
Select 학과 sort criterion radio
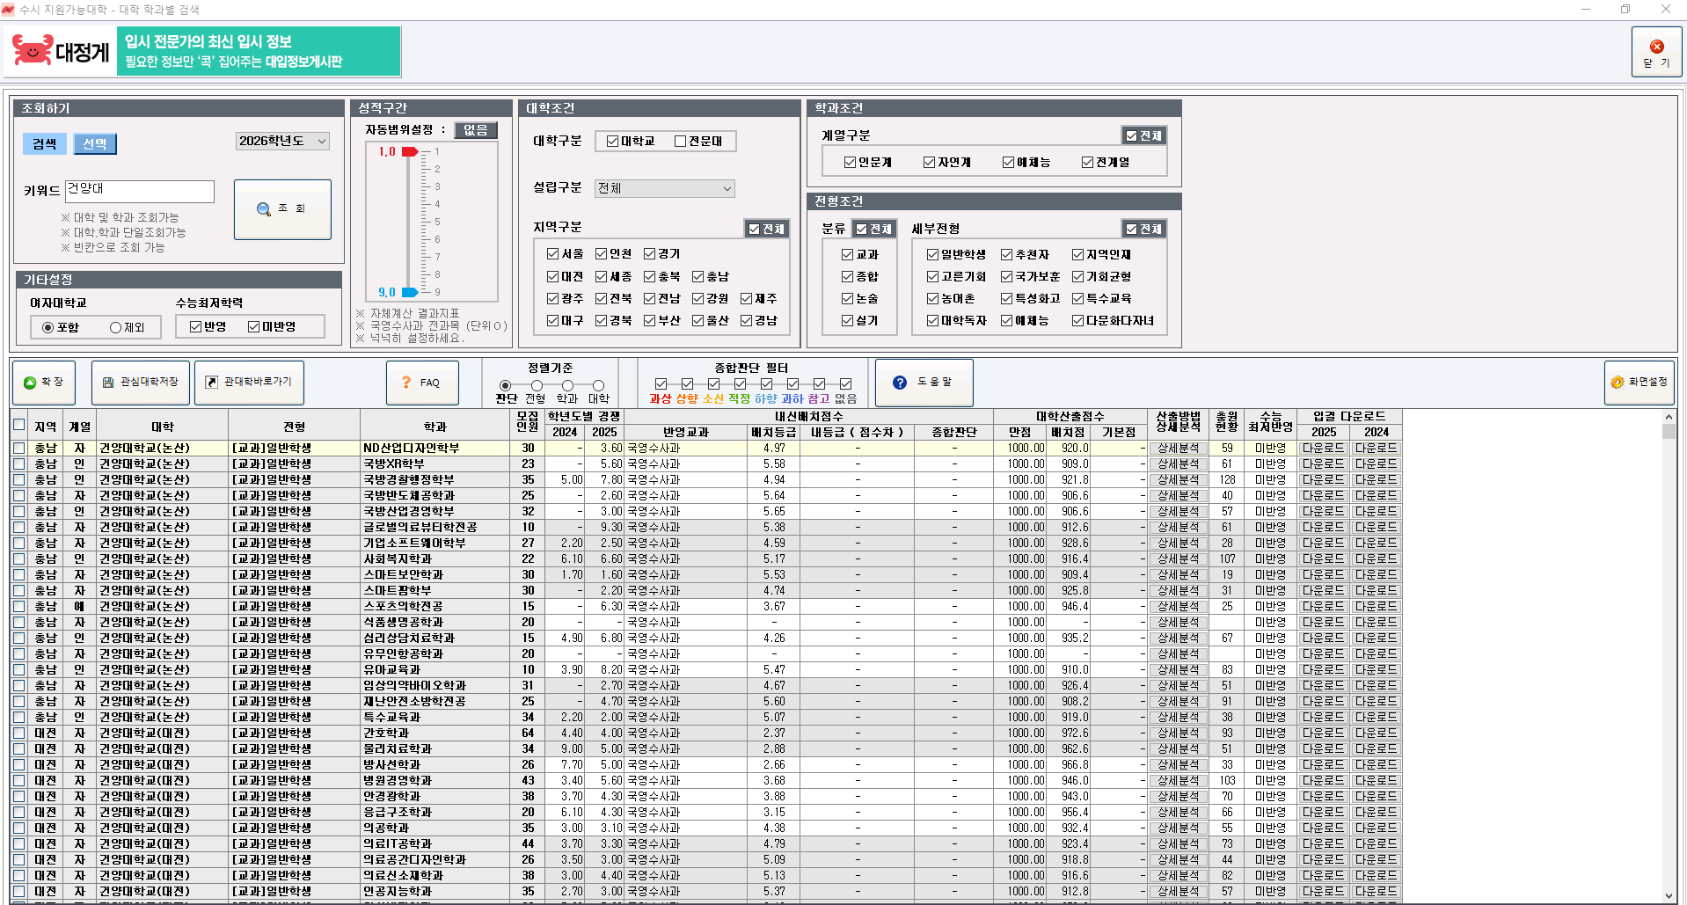coord(567,385)
